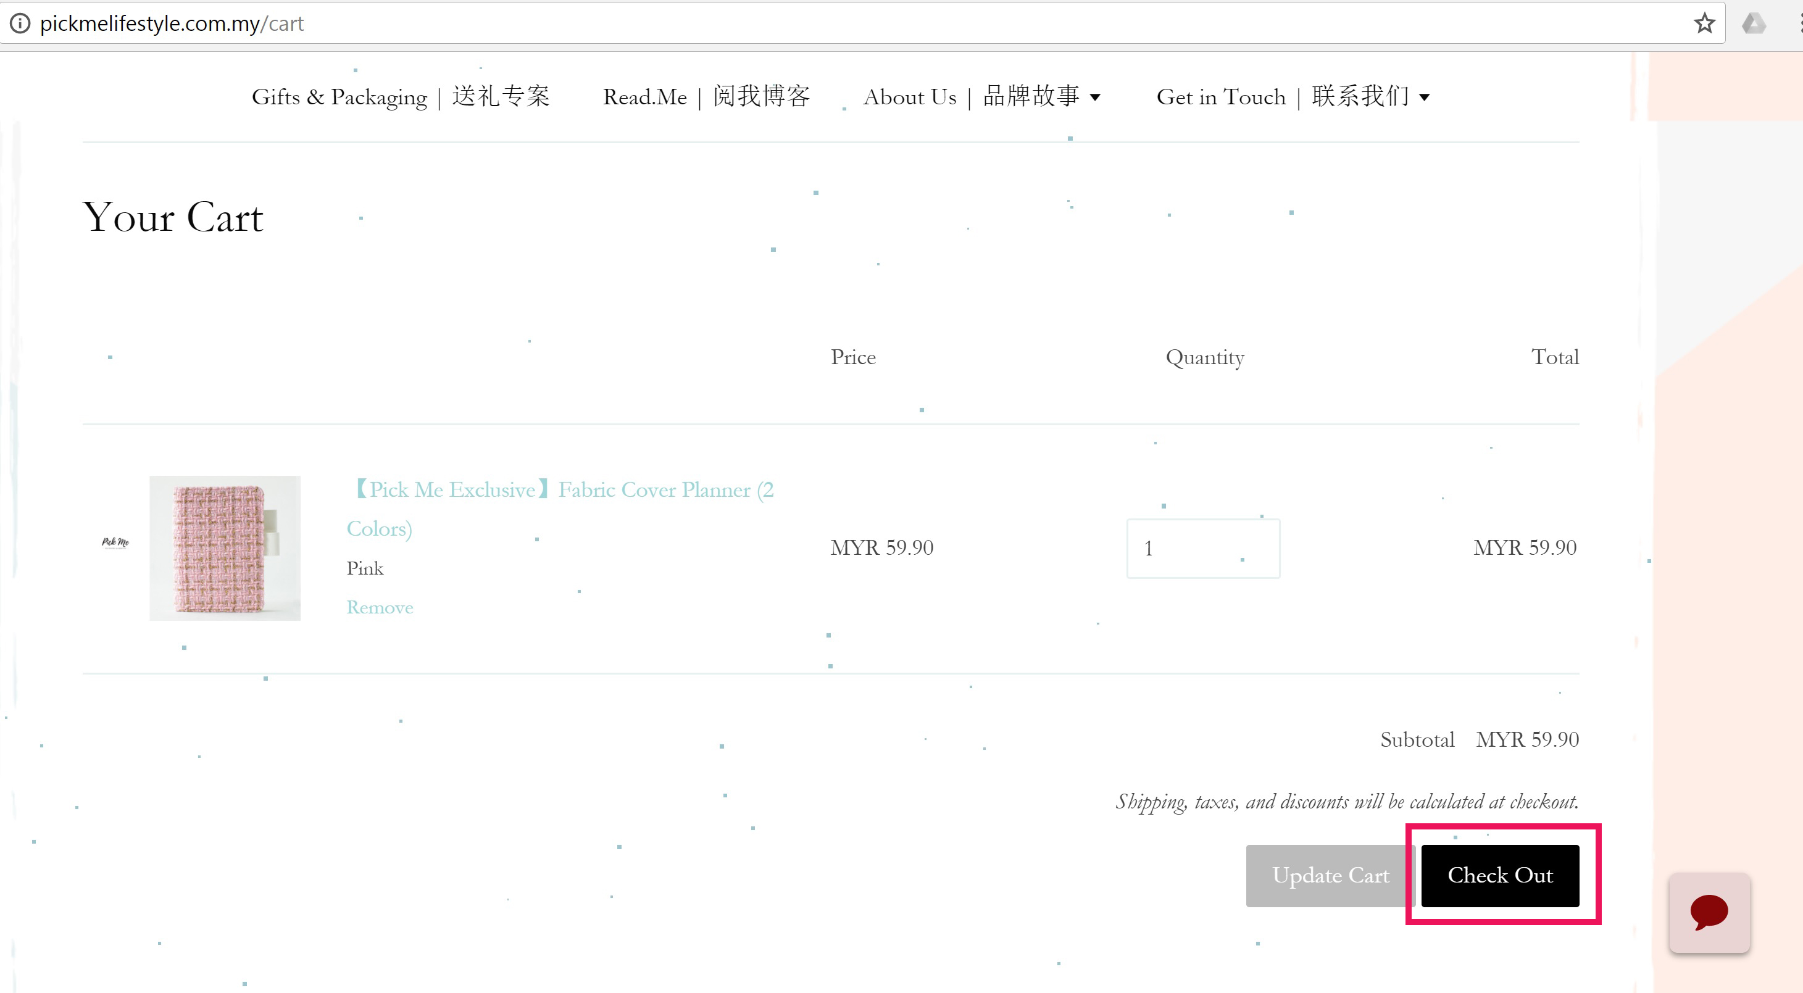Select the line total MYR 59.90
The height and width of the screenshot is (993, 1803).
pyautogui.click(x=1525, y=547)
